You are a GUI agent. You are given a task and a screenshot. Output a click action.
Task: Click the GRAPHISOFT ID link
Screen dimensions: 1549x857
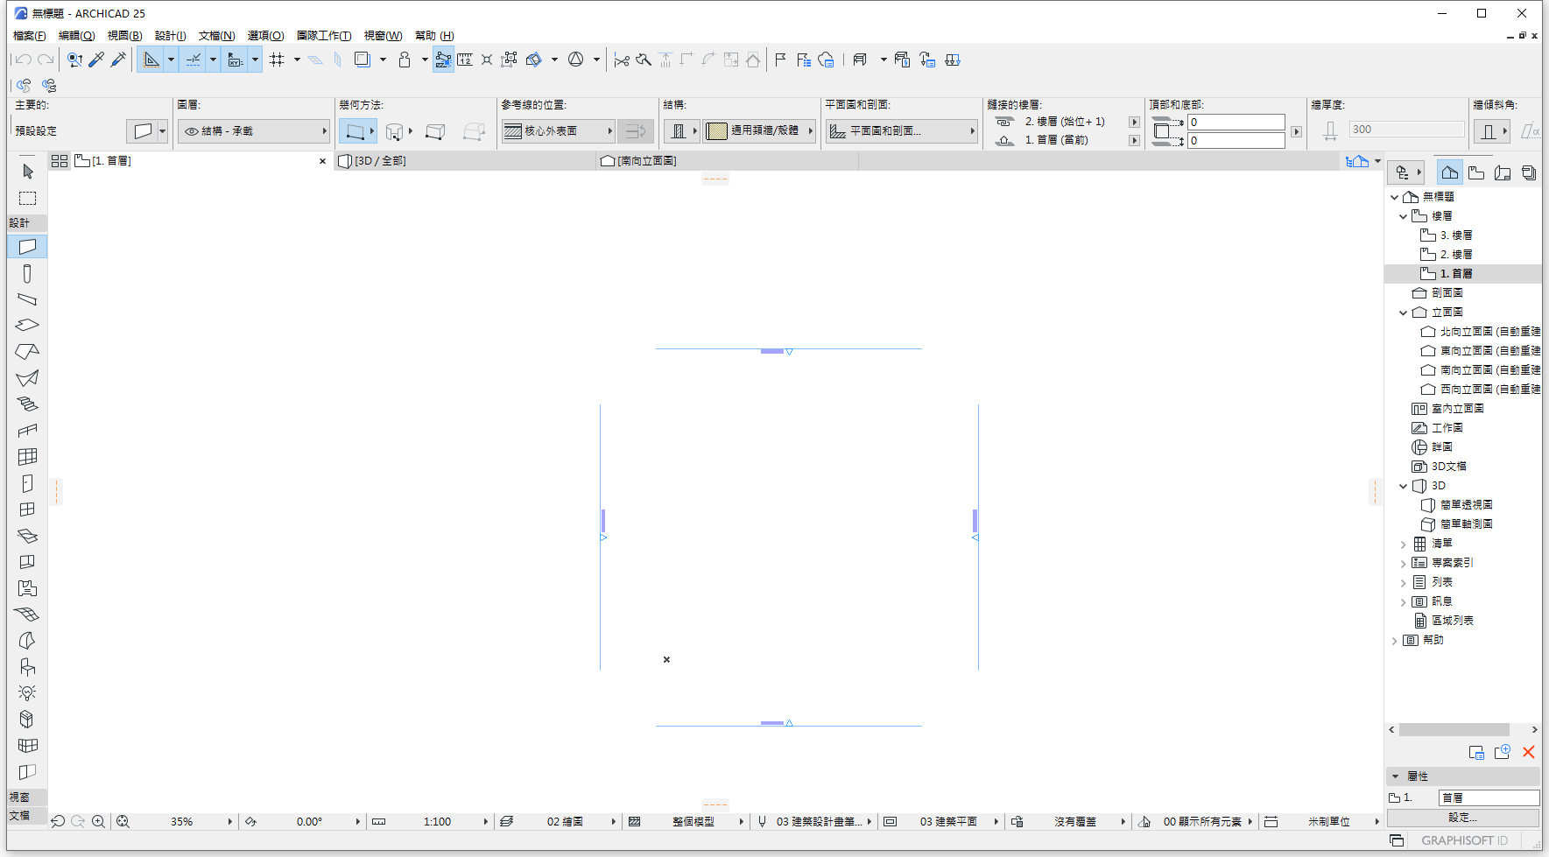[1464, 840]
